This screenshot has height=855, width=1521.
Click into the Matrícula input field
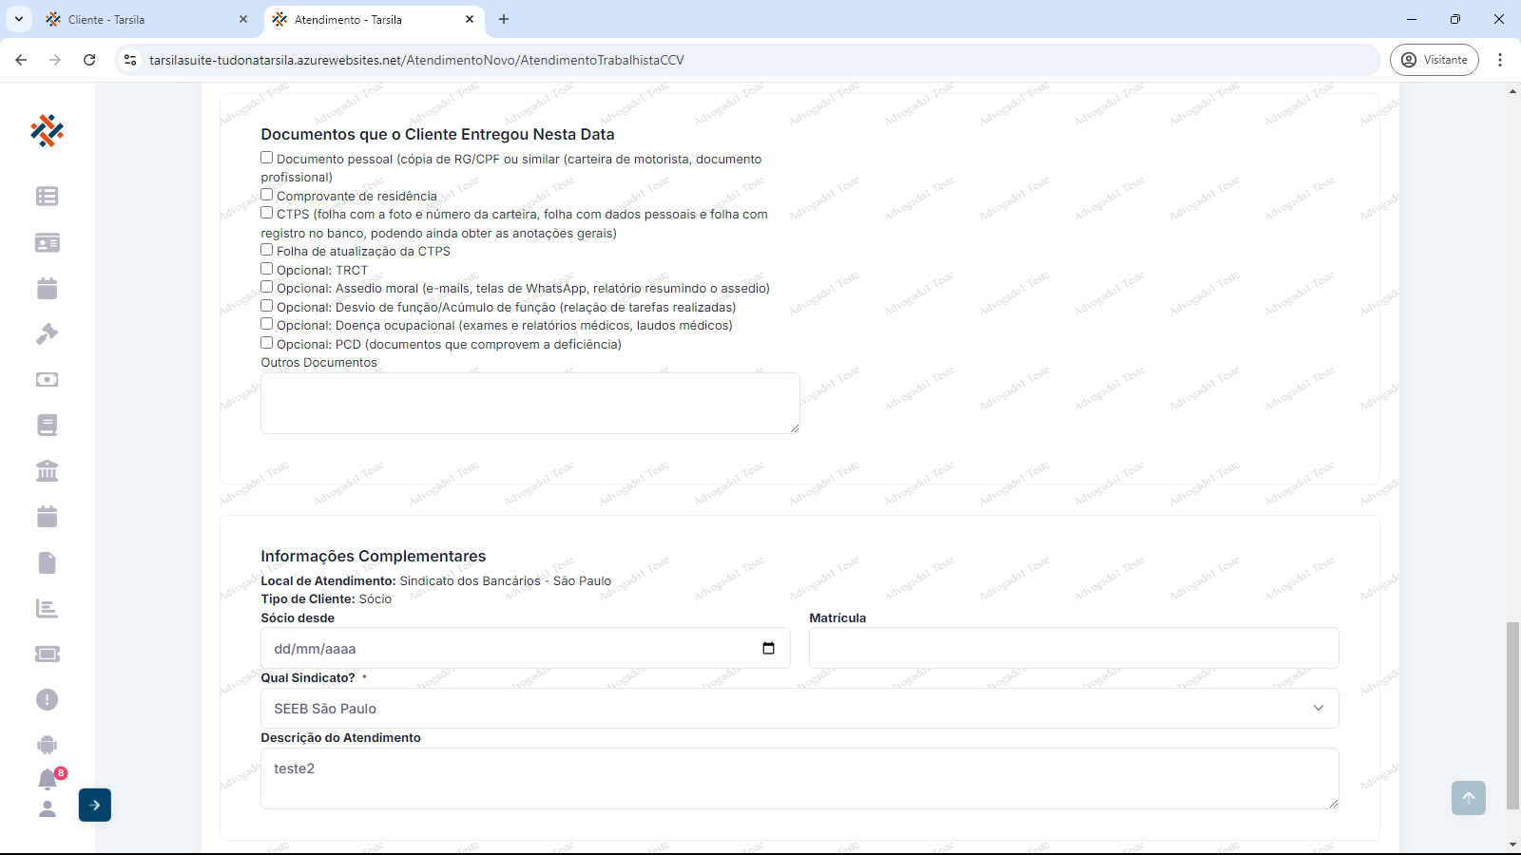[1073, 649]
